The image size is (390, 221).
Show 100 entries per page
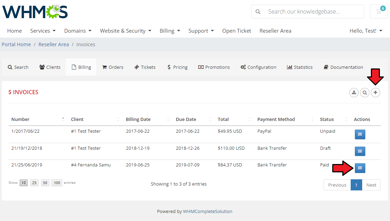pos(57,183)
